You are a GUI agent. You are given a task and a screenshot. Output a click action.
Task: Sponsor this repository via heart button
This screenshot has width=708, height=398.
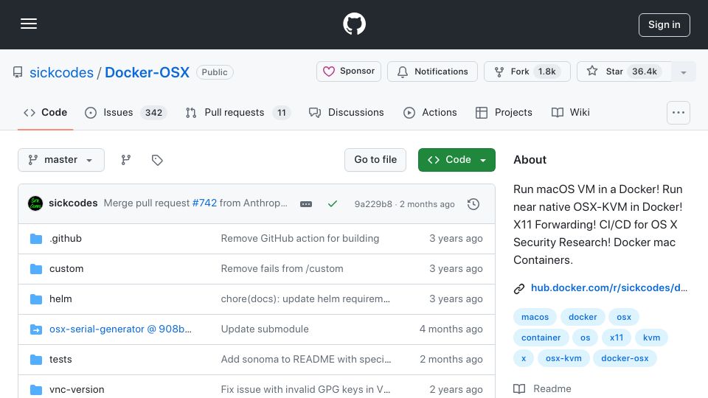(349, 71)
